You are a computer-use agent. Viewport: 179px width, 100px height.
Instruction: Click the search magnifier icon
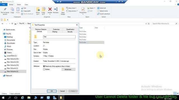(176, 24)
